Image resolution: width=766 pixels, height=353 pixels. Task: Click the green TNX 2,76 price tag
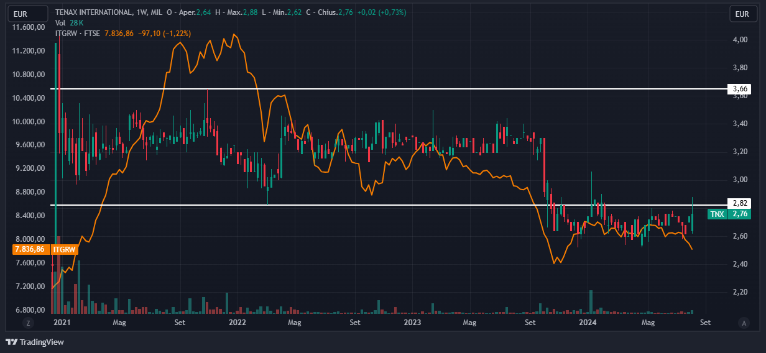(728, 214)
